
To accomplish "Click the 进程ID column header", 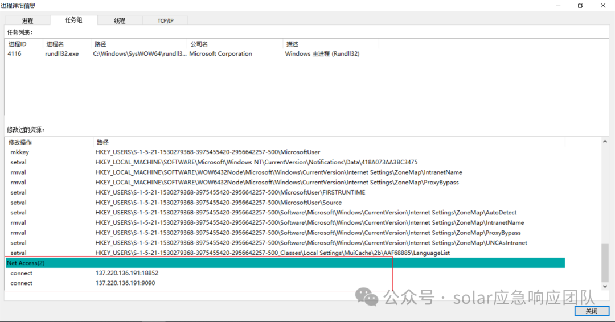I will (23, 44).
